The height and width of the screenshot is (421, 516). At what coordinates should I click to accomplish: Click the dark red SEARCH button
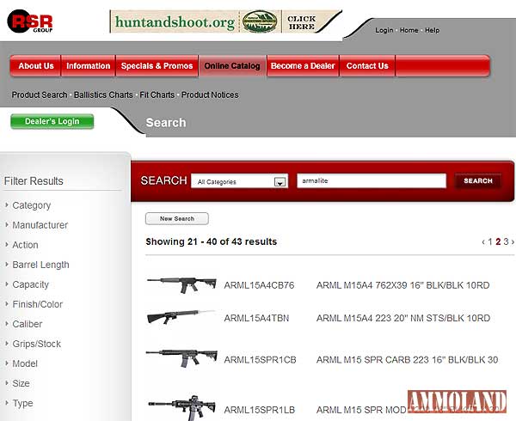click(478, 180)
